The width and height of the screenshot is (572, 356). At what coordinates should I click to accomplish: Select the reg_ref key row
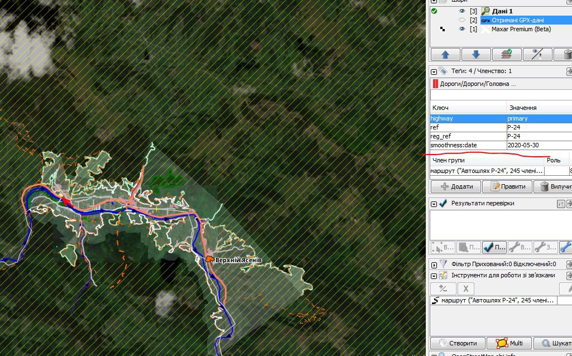pyautogui.click(x=468, y=136)
